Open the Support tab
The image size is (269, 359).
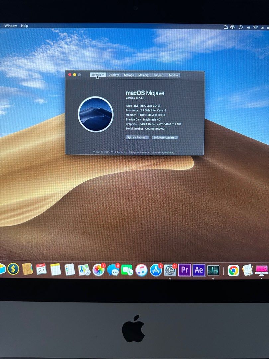pyautogui.click(x=158, y=75)
